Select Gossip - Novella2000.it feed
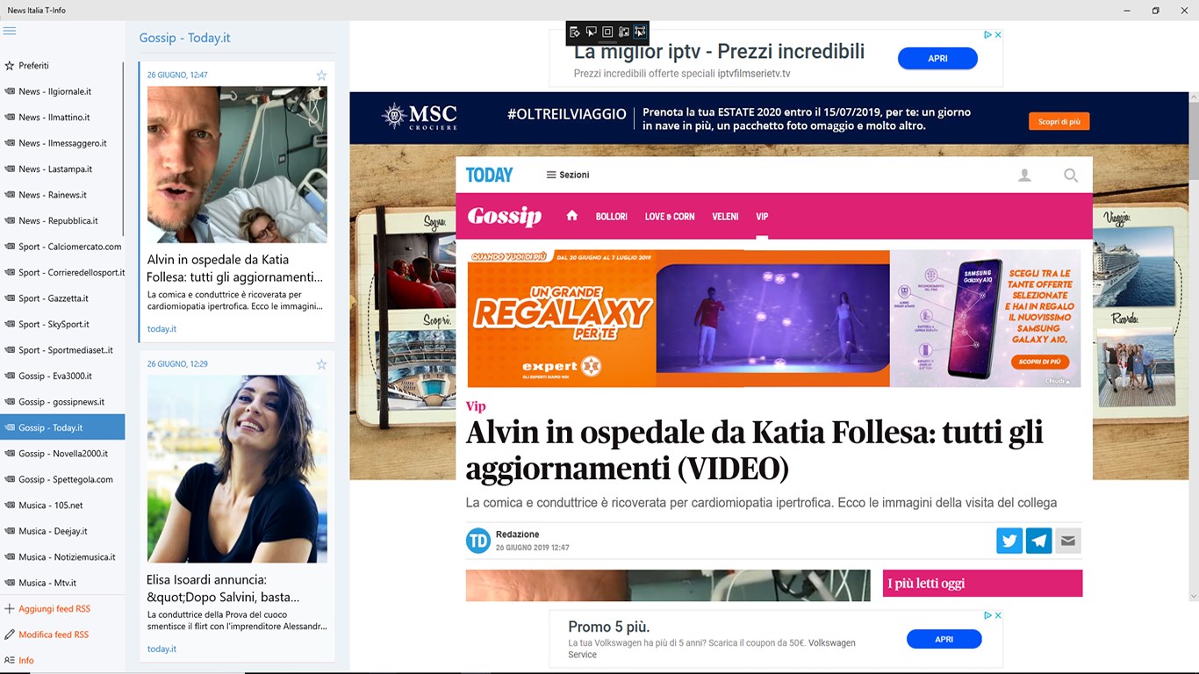 point(62,454)
